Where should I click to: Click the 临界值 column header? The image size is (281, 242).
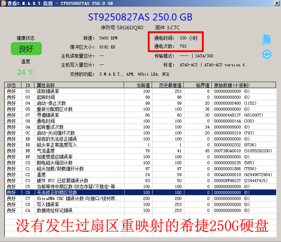pyautogui.click(x=198, y=85)
